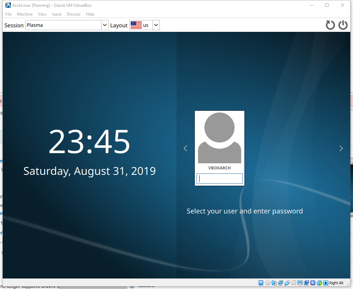Click the optical disc status icon
This screenshot has width=353, height=289.
pos(267,283)
